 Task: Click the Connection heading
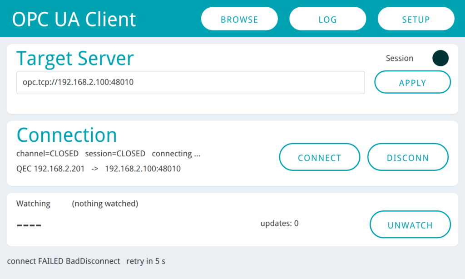point(67,135)
